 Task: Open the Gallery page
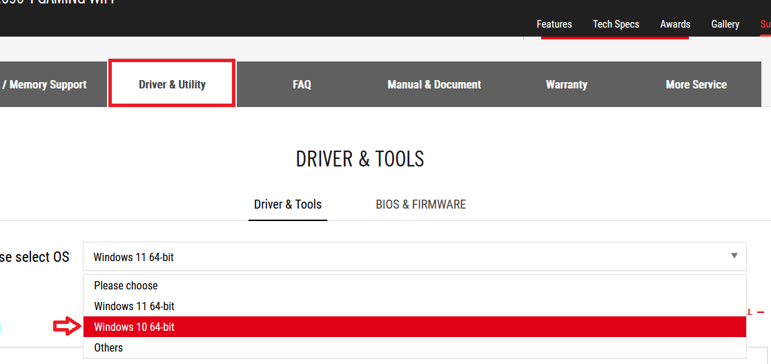[725, 24]
